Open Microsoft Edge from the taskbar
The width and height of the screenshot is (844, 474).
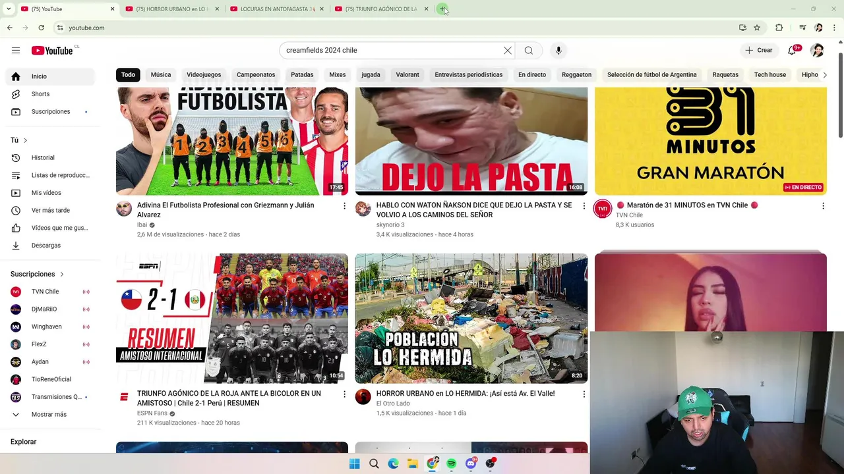pos(393,463)
